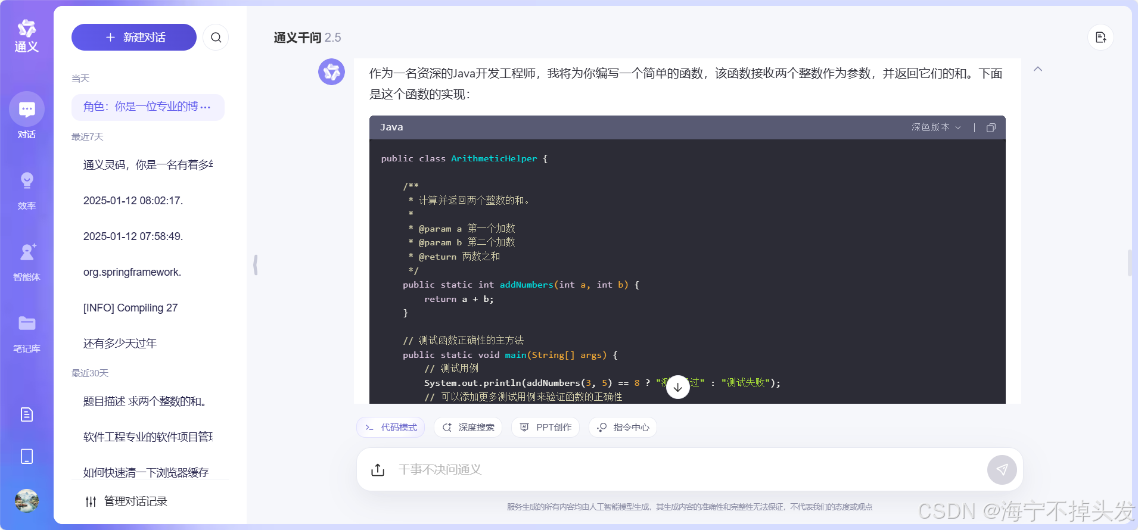Screen dimensions: 1138x530
Task: Click the ArithmeticHelper class name in code
Action: [x=494, y=158]
